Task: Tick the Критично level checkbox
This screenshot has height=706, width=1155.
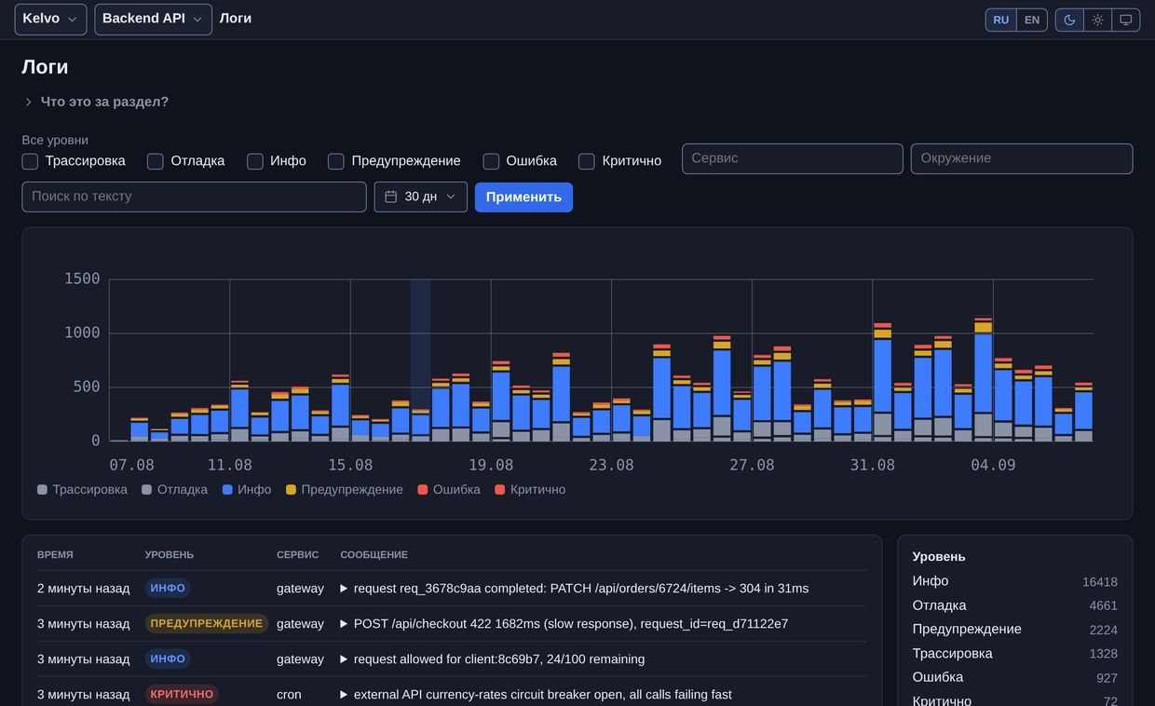Action: (x=587, y=161)
